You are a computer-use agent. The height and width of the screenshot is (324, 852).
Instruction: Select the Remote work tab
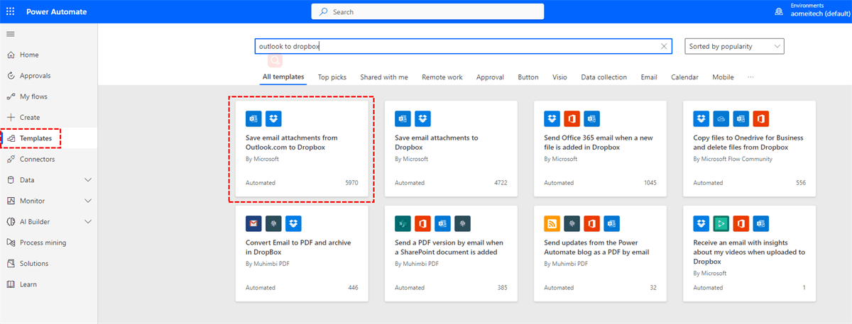pyautogui.click(x=442, y=77)
